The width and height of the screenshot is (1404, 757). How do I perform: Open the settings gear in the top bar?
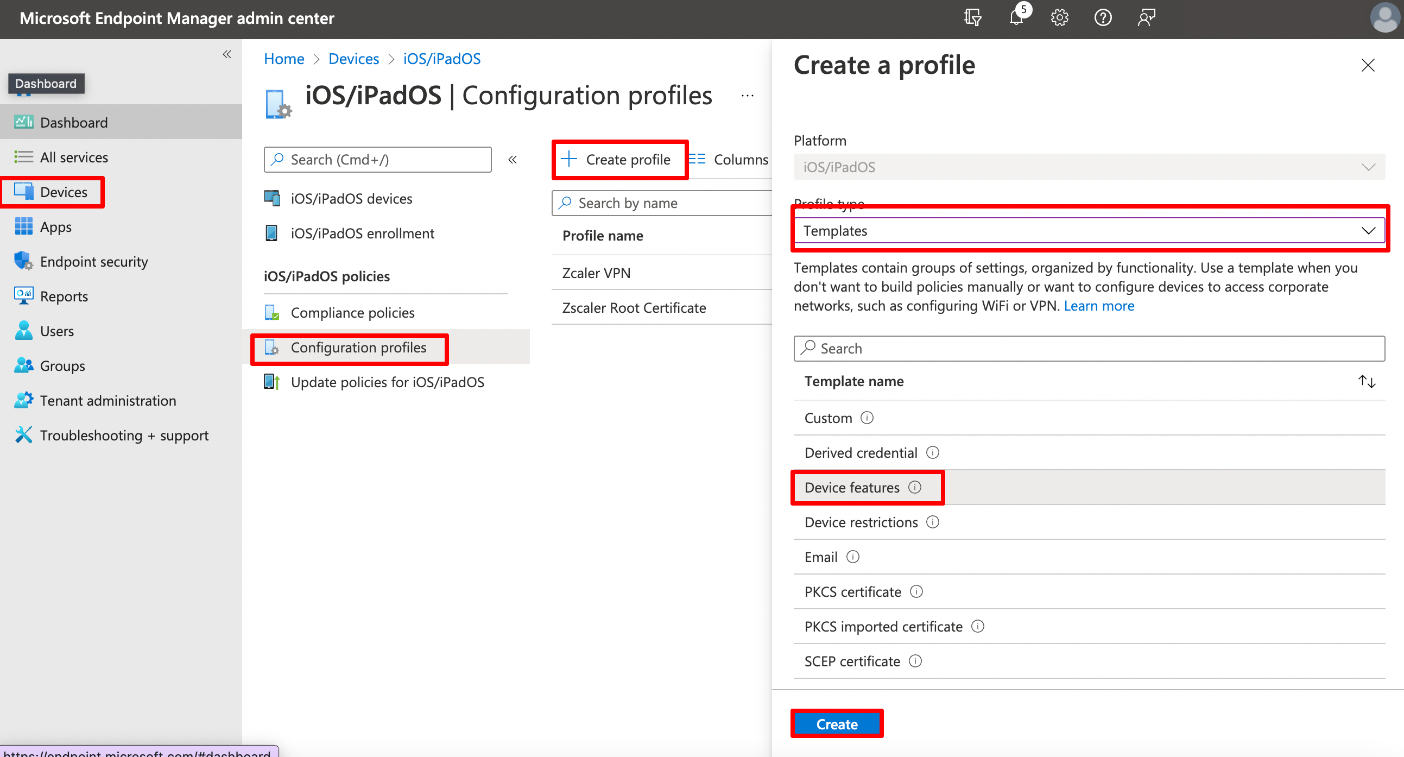(1059, 17)
